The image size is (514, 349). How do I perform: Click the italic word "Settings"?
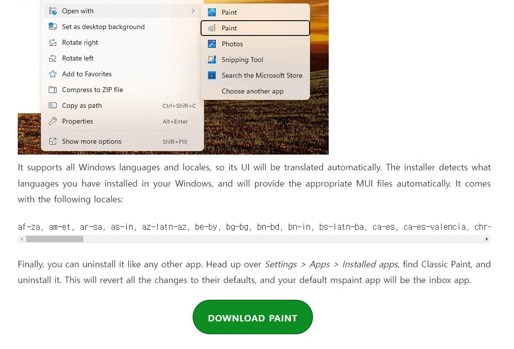coord(280,264)
